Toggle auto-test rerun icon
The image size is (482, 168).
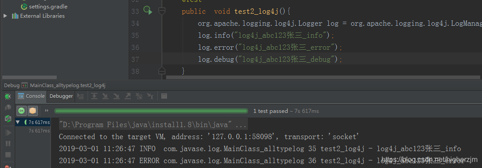pyautogui.click(x=8, y=119)
